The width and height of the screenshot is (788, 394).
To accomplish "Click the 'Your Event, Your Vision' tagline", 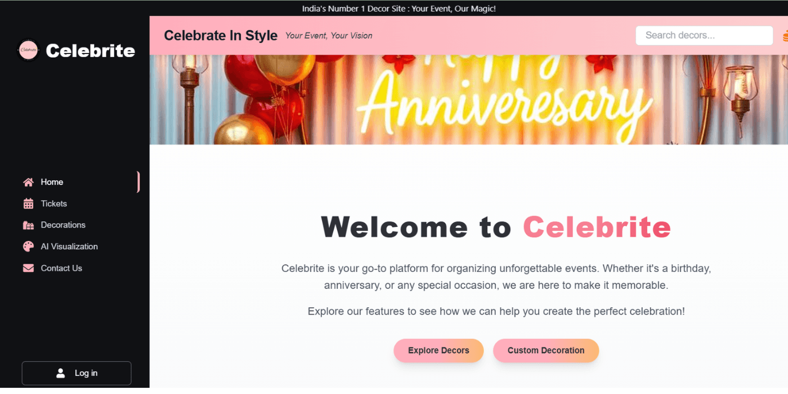I will click(329, 35).
